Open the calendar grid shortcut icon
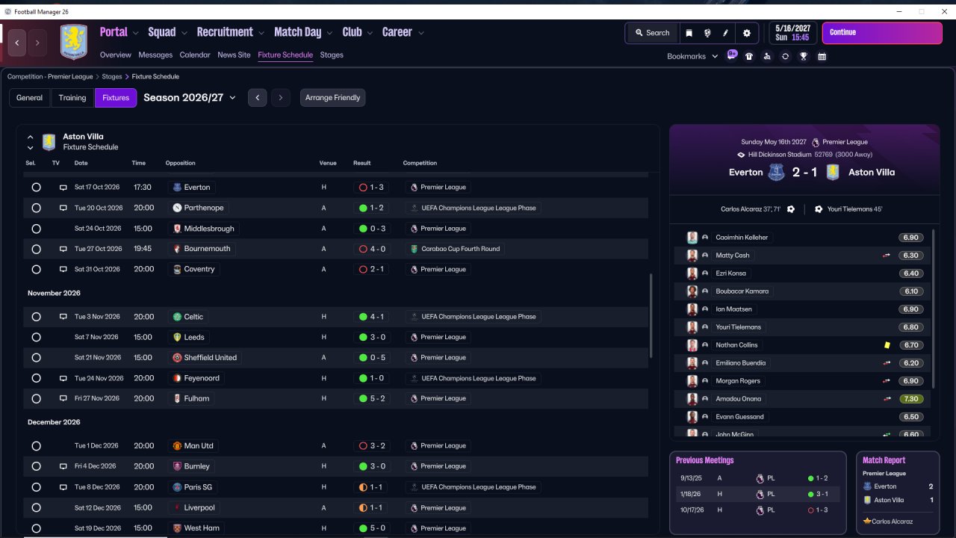 (822, 56)
